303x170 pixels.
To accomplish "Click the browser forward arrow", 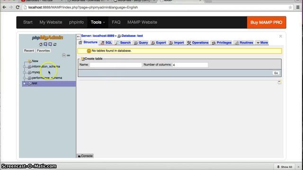I will [x=11, y=8].
